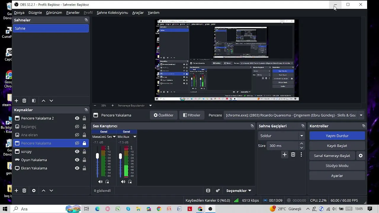Click the Süre 300 ms duration field

coord(283,146)
